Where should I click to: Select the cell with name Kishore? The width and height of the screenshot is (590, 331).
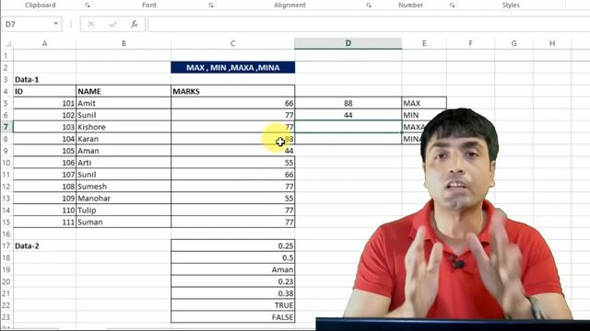(x=124, y=127)
